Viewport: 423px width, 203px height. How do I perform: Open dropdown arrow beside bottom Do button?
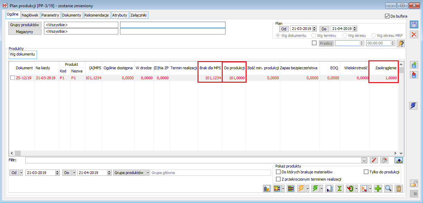pyautogui.click(x=74, y=173)
